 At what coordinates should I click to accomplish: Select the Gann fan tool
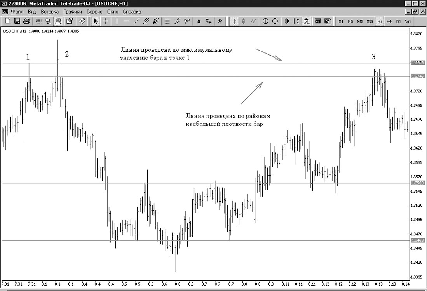[x=156, y=21]
